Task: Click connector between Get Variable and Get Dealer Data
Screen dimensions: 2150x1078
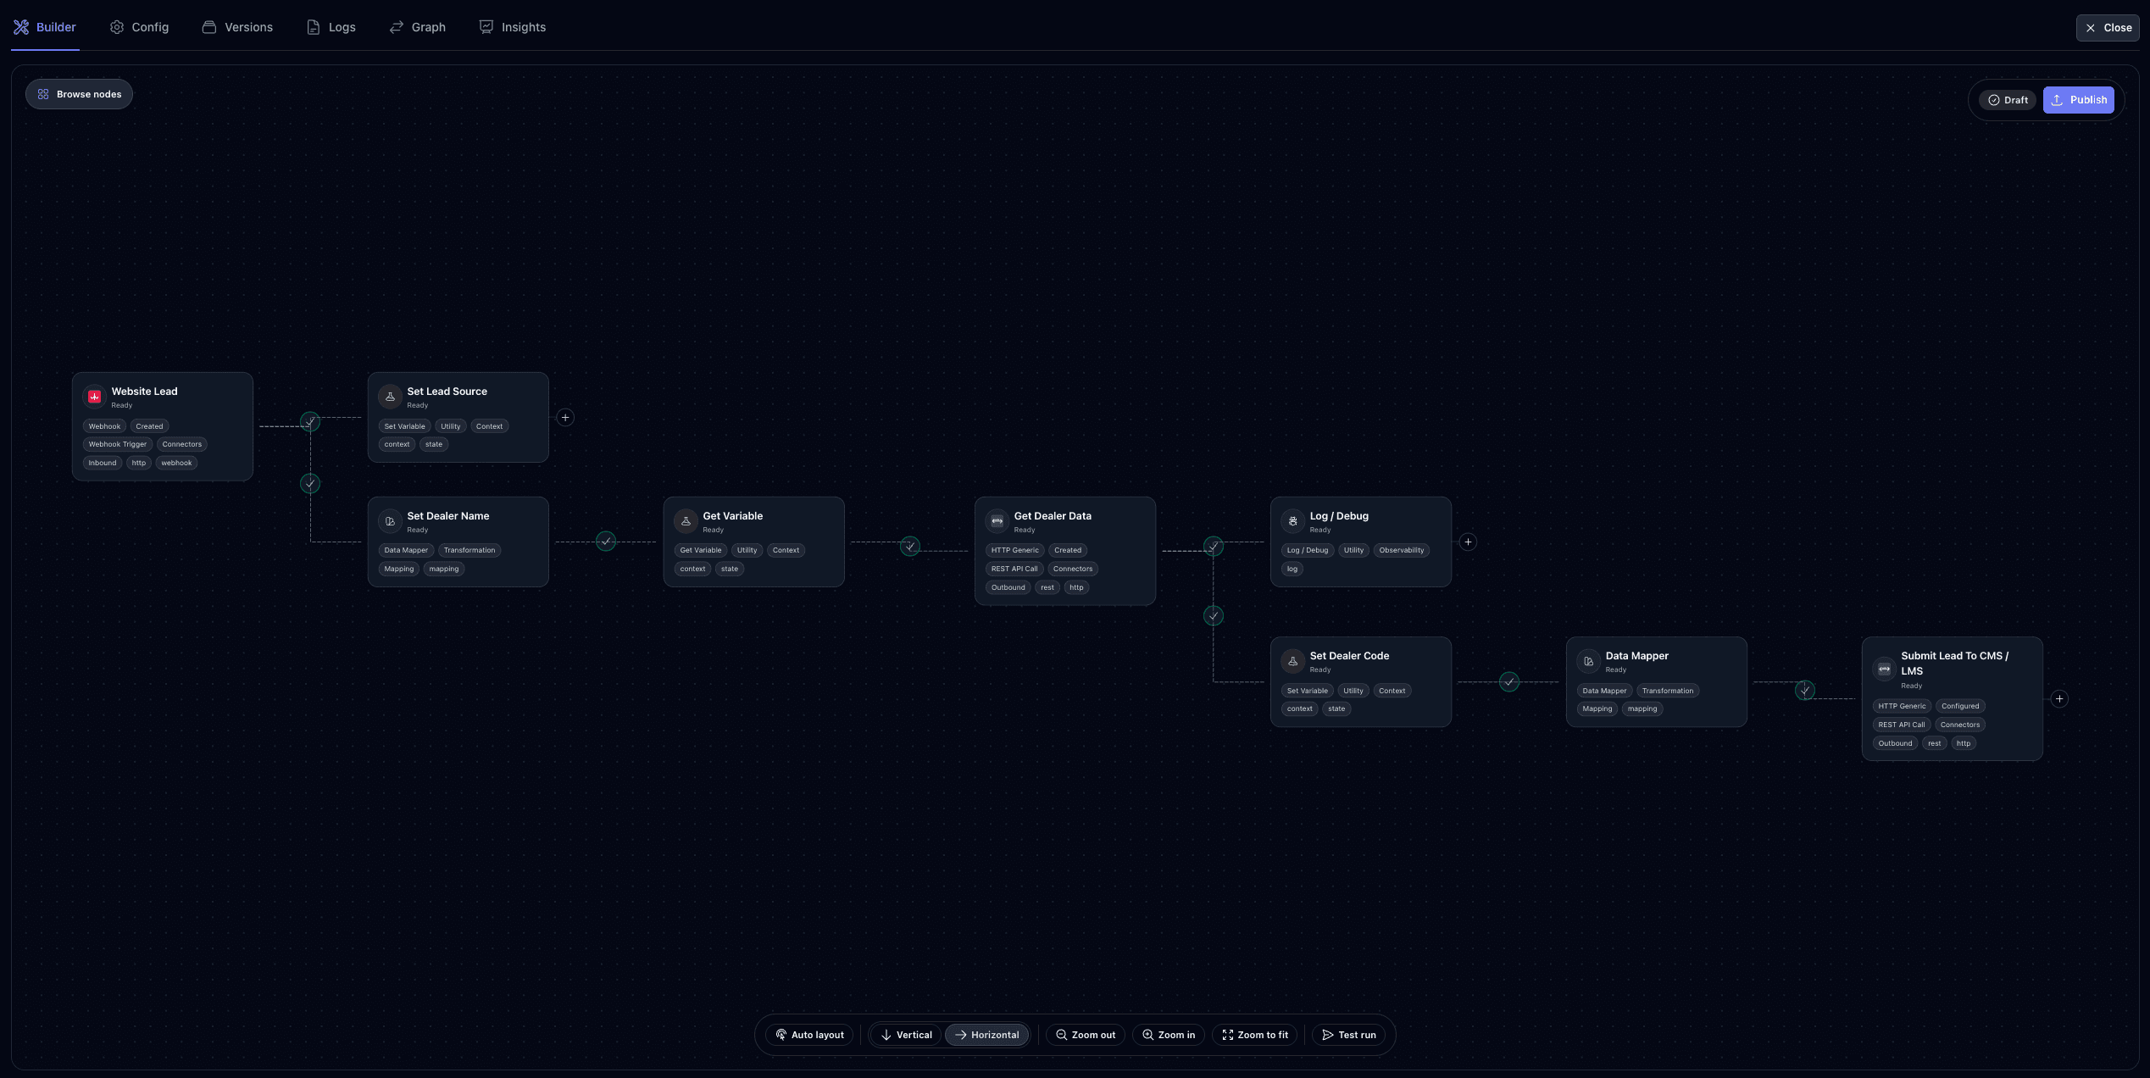Action: (x=909, y=546)
